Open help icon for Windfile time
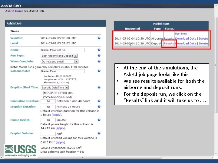 pyautogui.click(x=99, y=38)
